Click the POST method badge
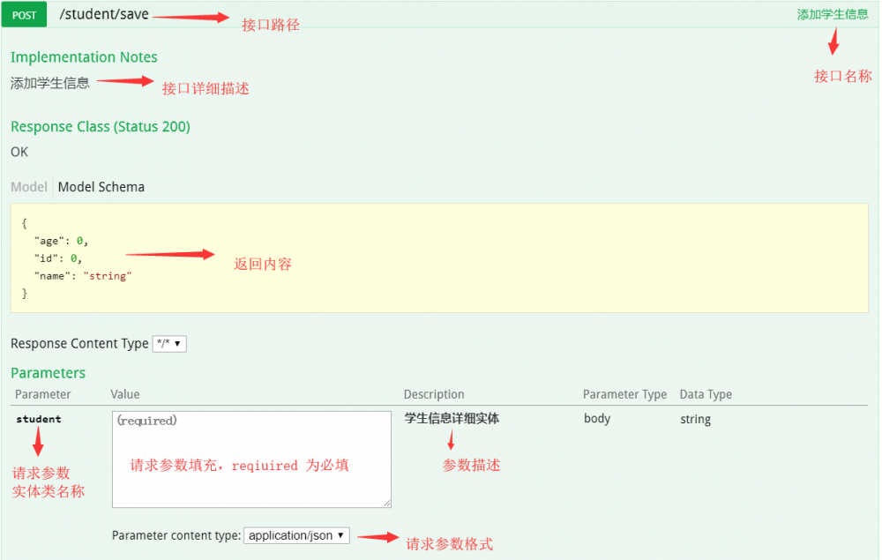Screen dimensions: 882x560 tap(23, 14)
